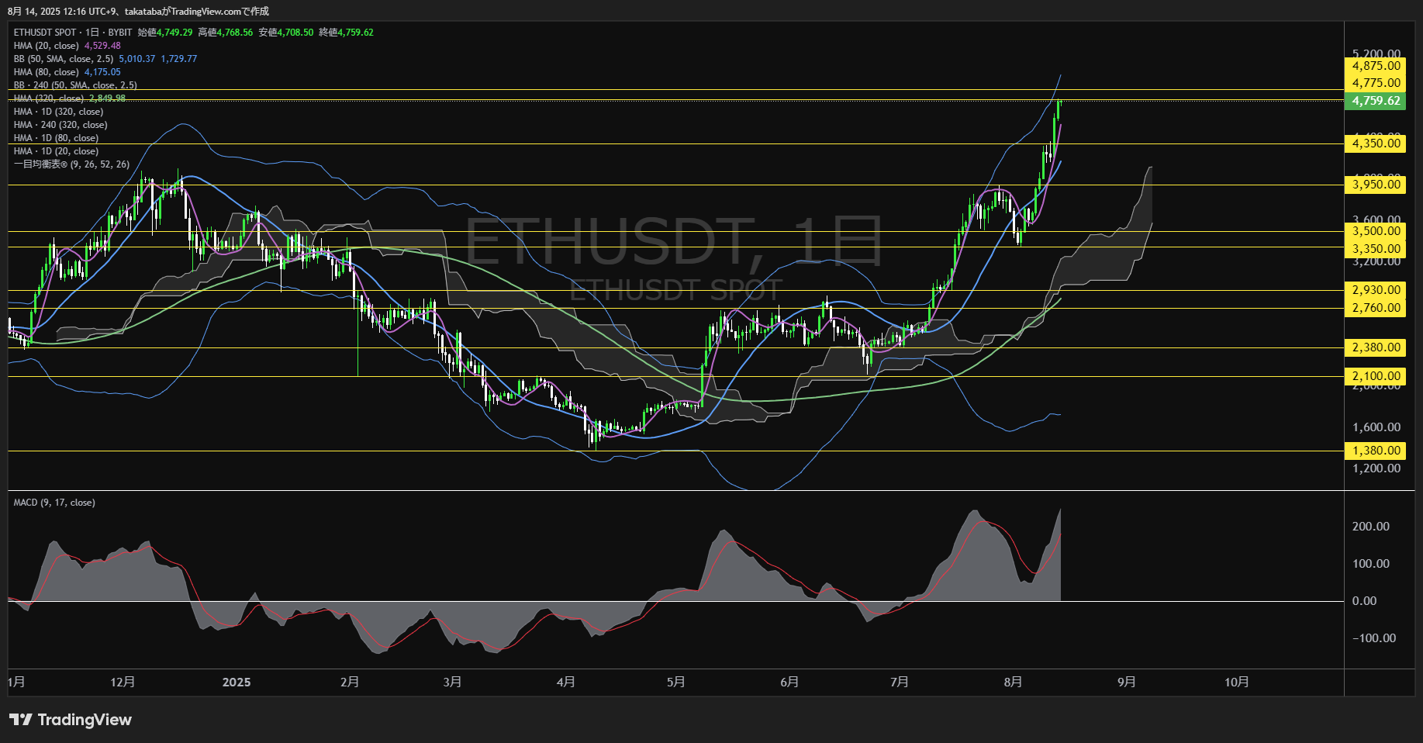Click the TradingView logo at bottom left
This screenshot has width=1423, height=743.
coord(71,720)
